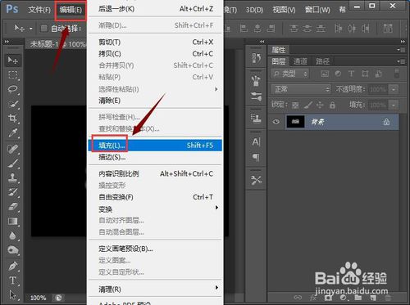Open the blend mode dropdown (正常)
Image resolution: width=410 pixels, height=305 pixels.
pos(300,89)
